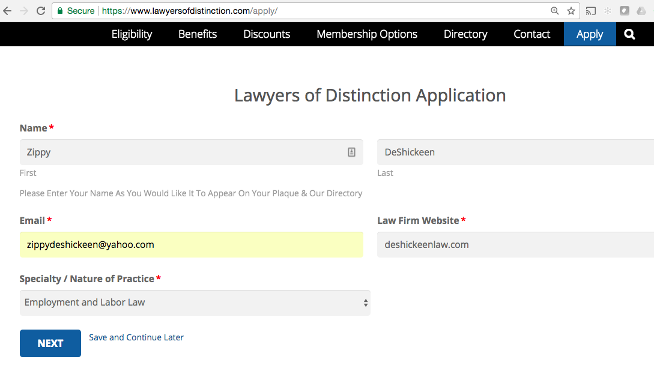Open the site search magnifier icon

[629, 34]
